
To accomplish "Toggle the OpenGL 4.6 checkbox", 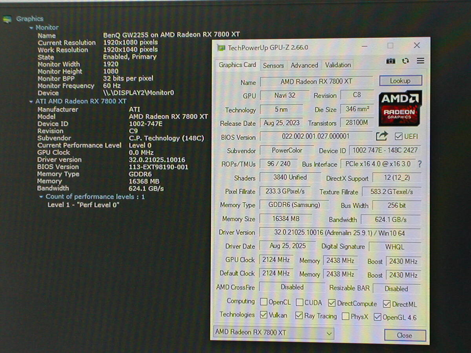I will pyautogui.click(x=378, y=317).
